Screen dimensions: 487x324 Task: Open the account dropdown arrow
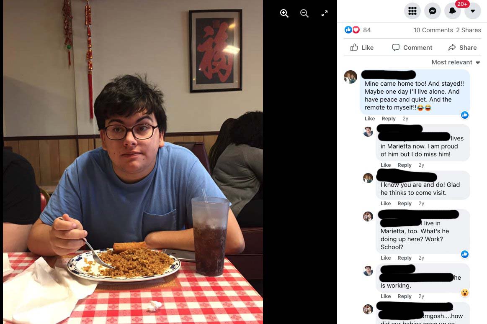click(473, 11)
